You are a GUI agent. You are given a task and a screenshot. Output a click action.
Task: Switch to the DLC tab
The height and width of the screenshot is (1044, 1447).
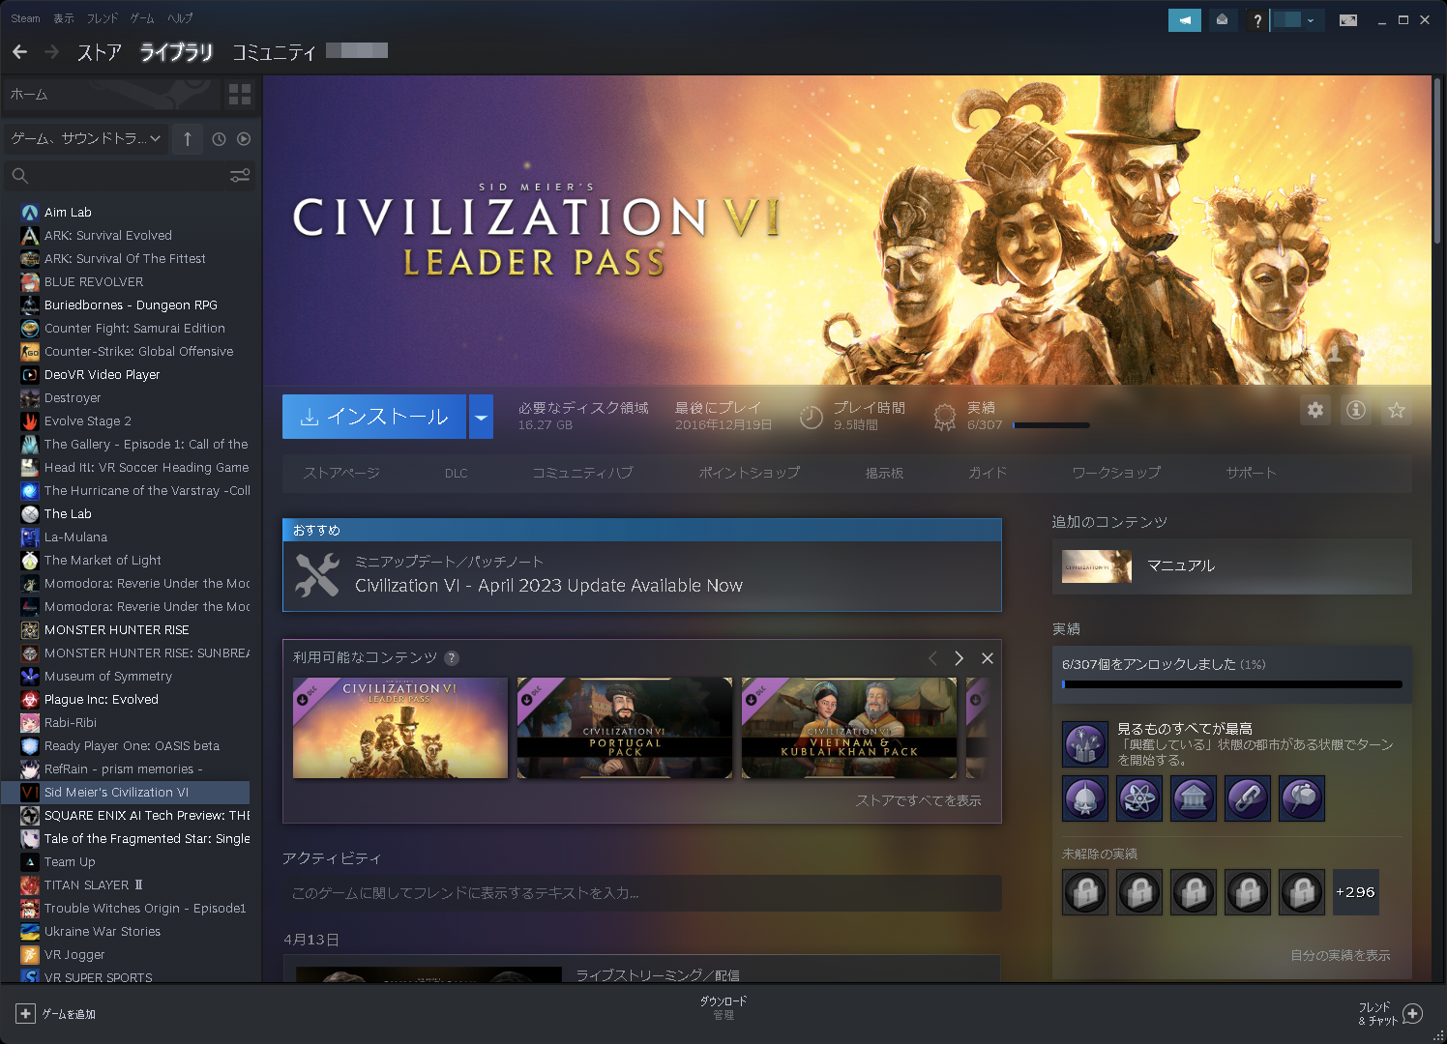(456, 473)
